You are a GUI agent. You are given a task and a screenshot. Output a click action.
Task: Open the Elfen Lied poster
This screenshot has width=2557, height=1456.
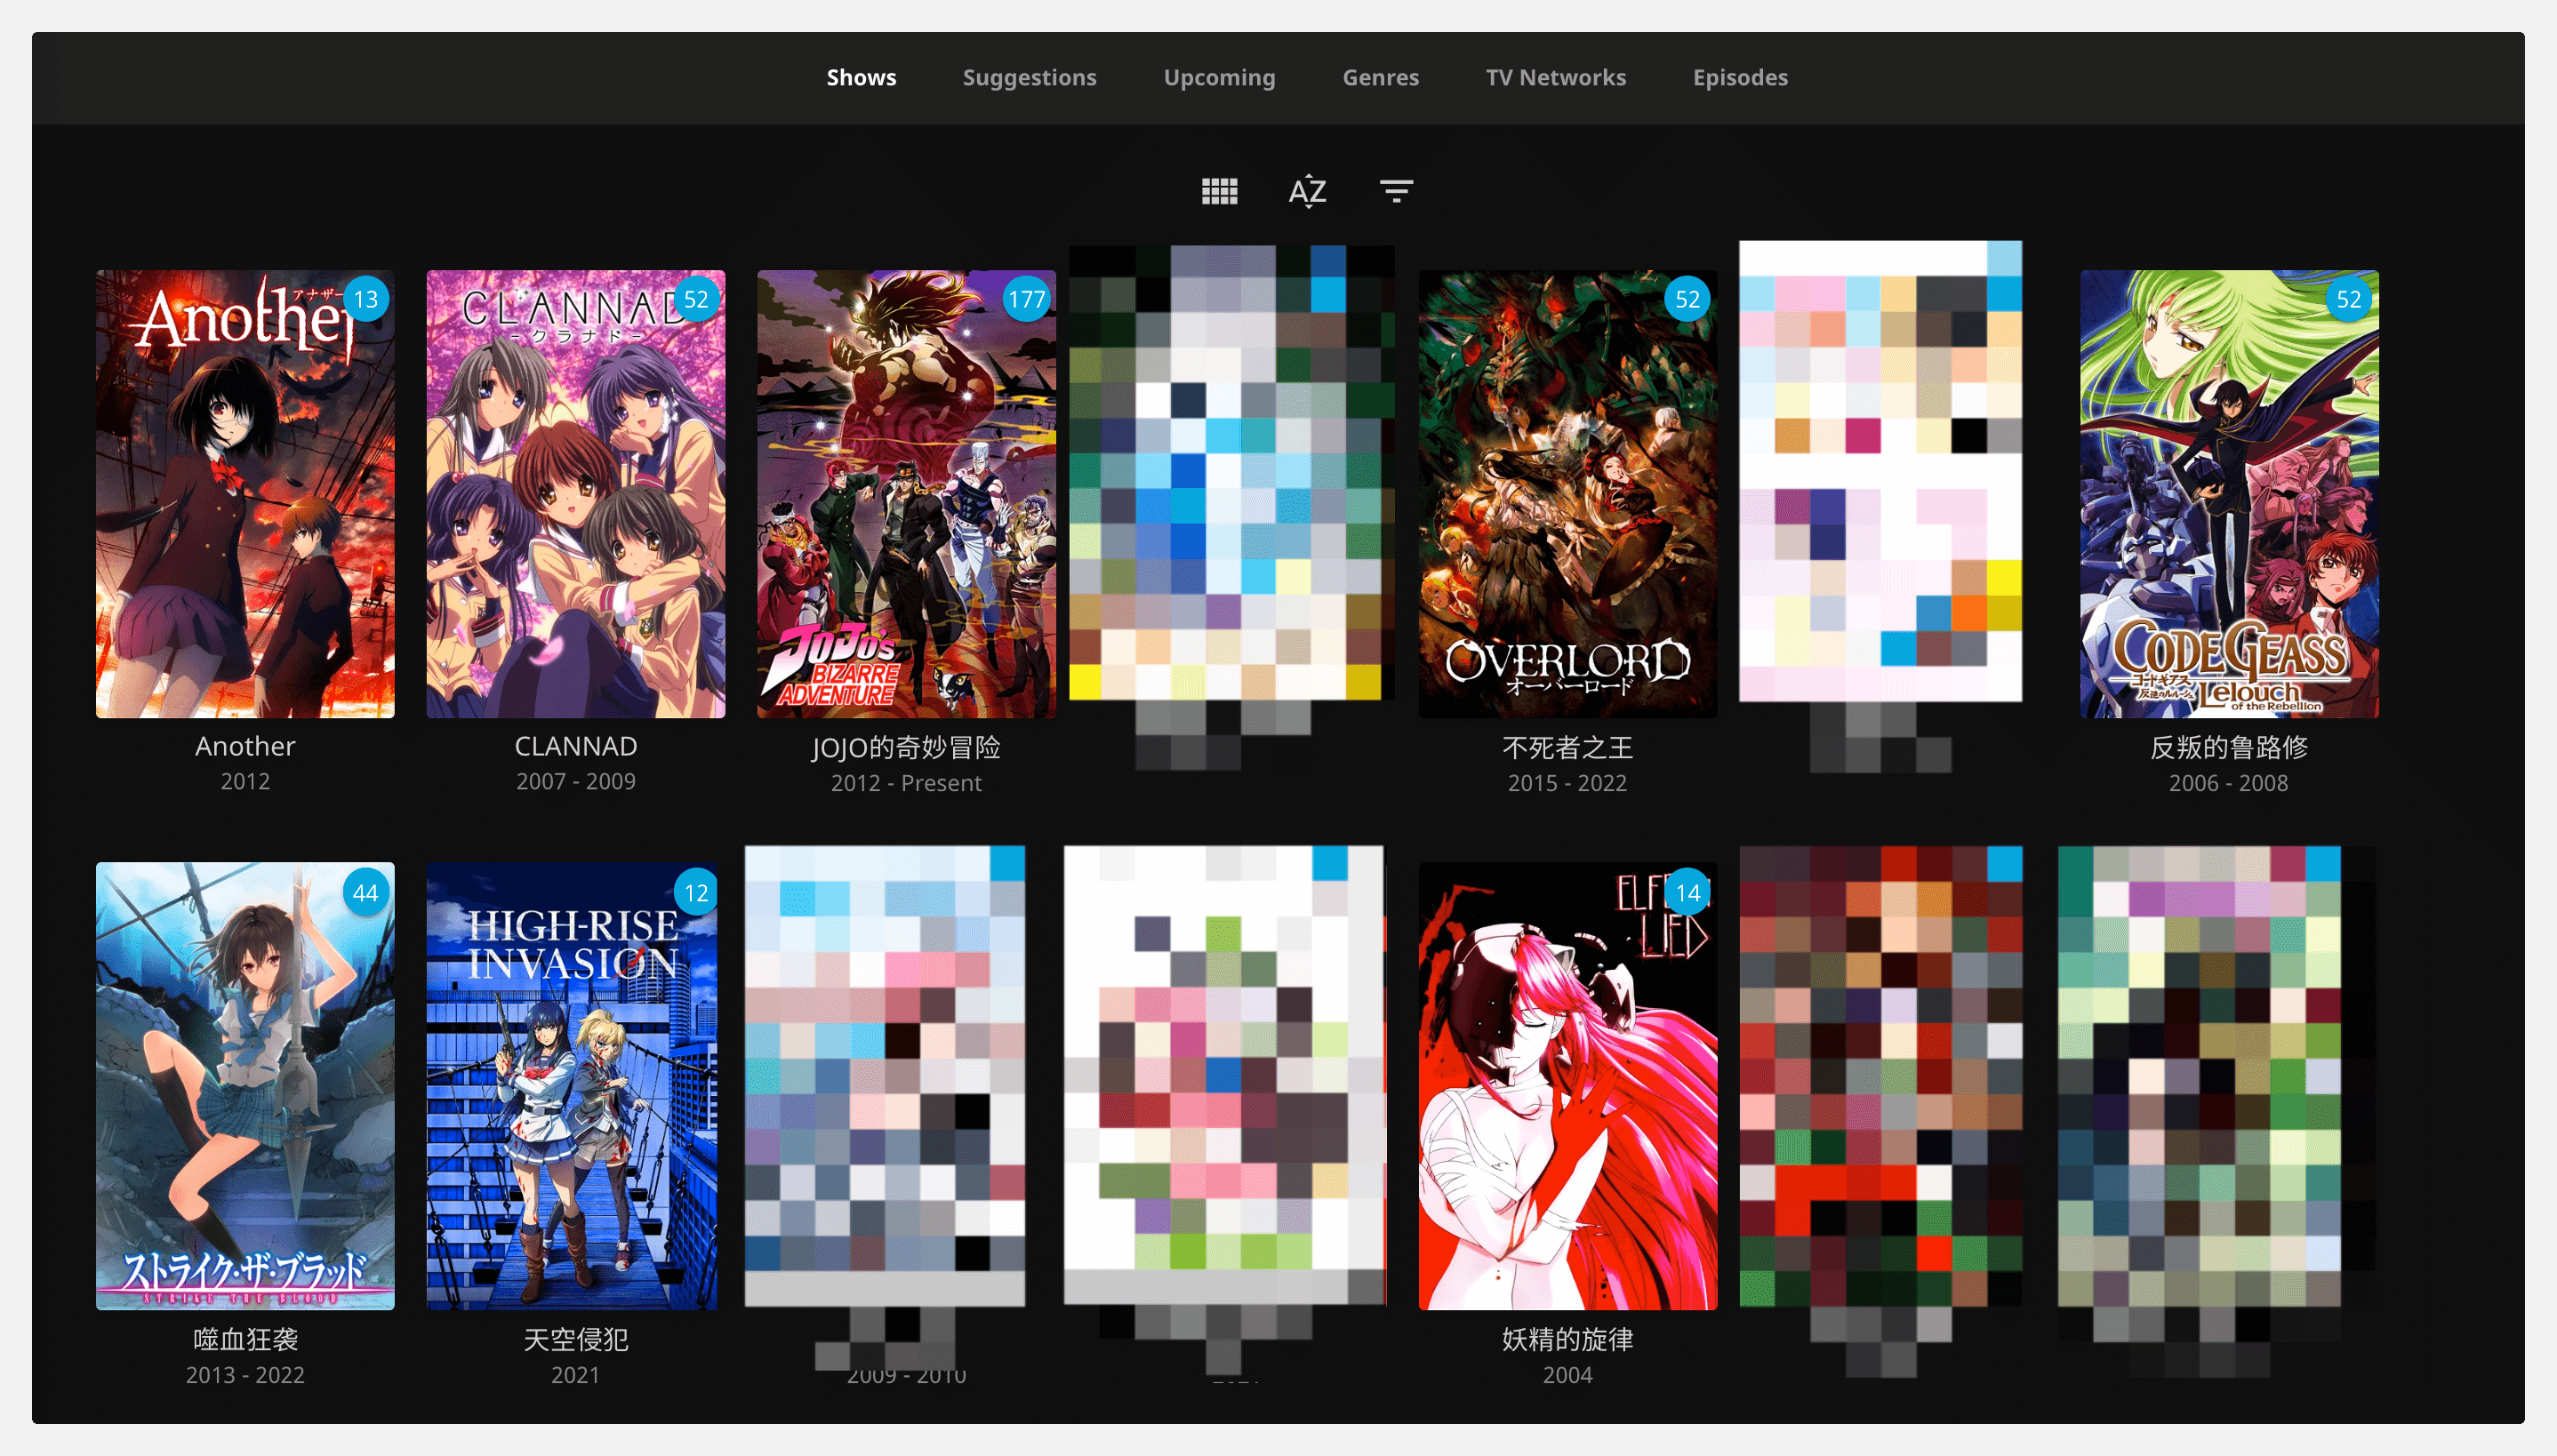pyautogui.click(x=1567, y=1086)
